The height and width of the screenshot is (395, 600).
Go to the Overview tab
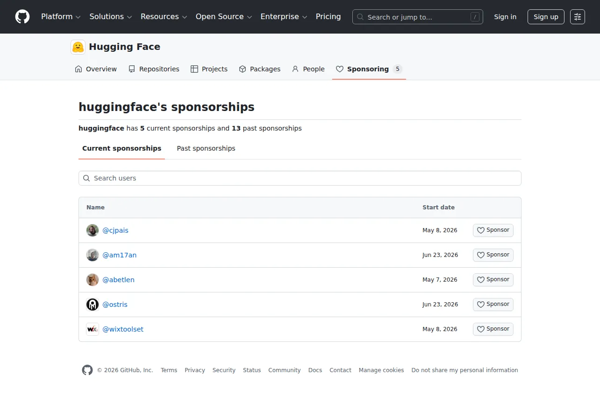pyautogui.click(x=96, y=69)
